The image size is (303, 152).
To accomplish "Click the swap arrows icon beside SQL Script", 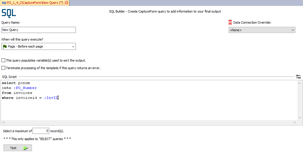I will click(x=298, y=77).
